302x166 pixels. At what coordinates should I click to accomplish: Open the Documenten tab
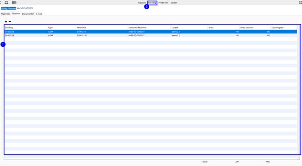coord(28,14)
